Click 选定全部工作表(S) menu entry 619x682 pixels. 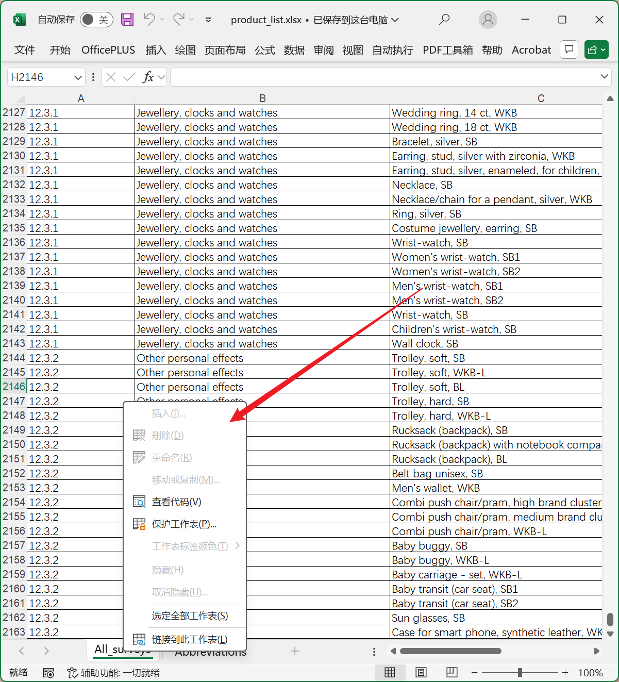(190, 616)
